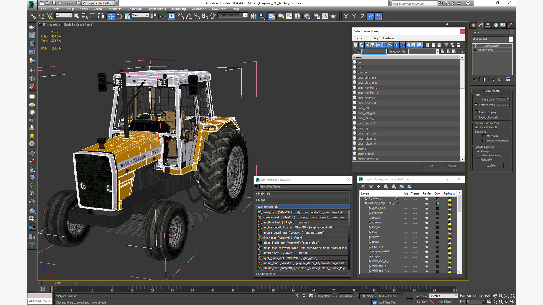This screenshot has width=543, height=305.
Task: Open the Utilities hammer panel tab
Action: pyautogui.click(x=510, y=25)
